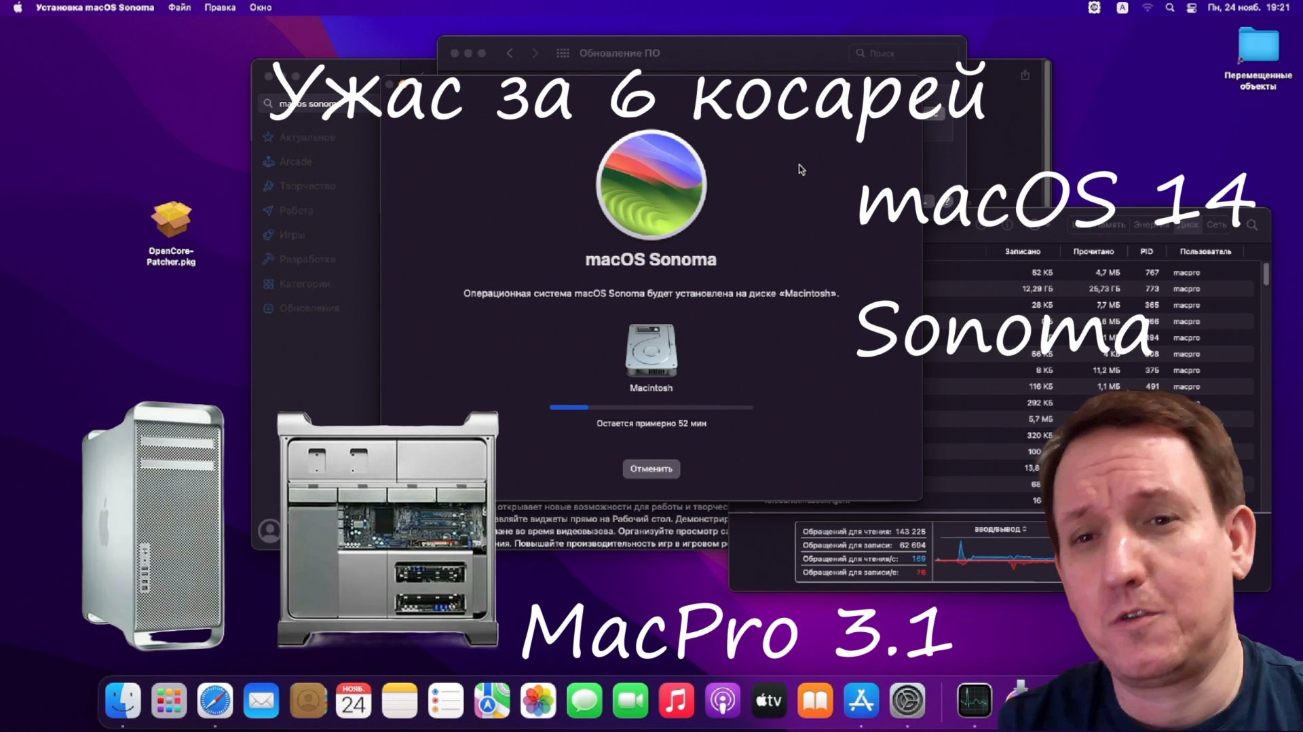The height and width of the screenshot is (732, 1303).
Task: Select the OpenCore-Patcher.pkg desktop file
Action: (x=171, y=233)
